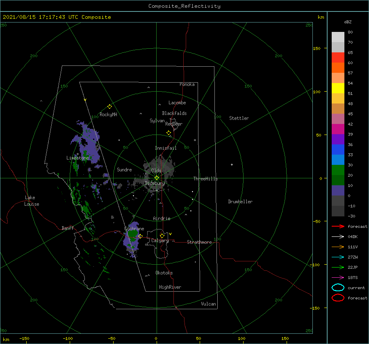Pick the yellow 54 dBZ color swatch

click(x=338, y=88)
